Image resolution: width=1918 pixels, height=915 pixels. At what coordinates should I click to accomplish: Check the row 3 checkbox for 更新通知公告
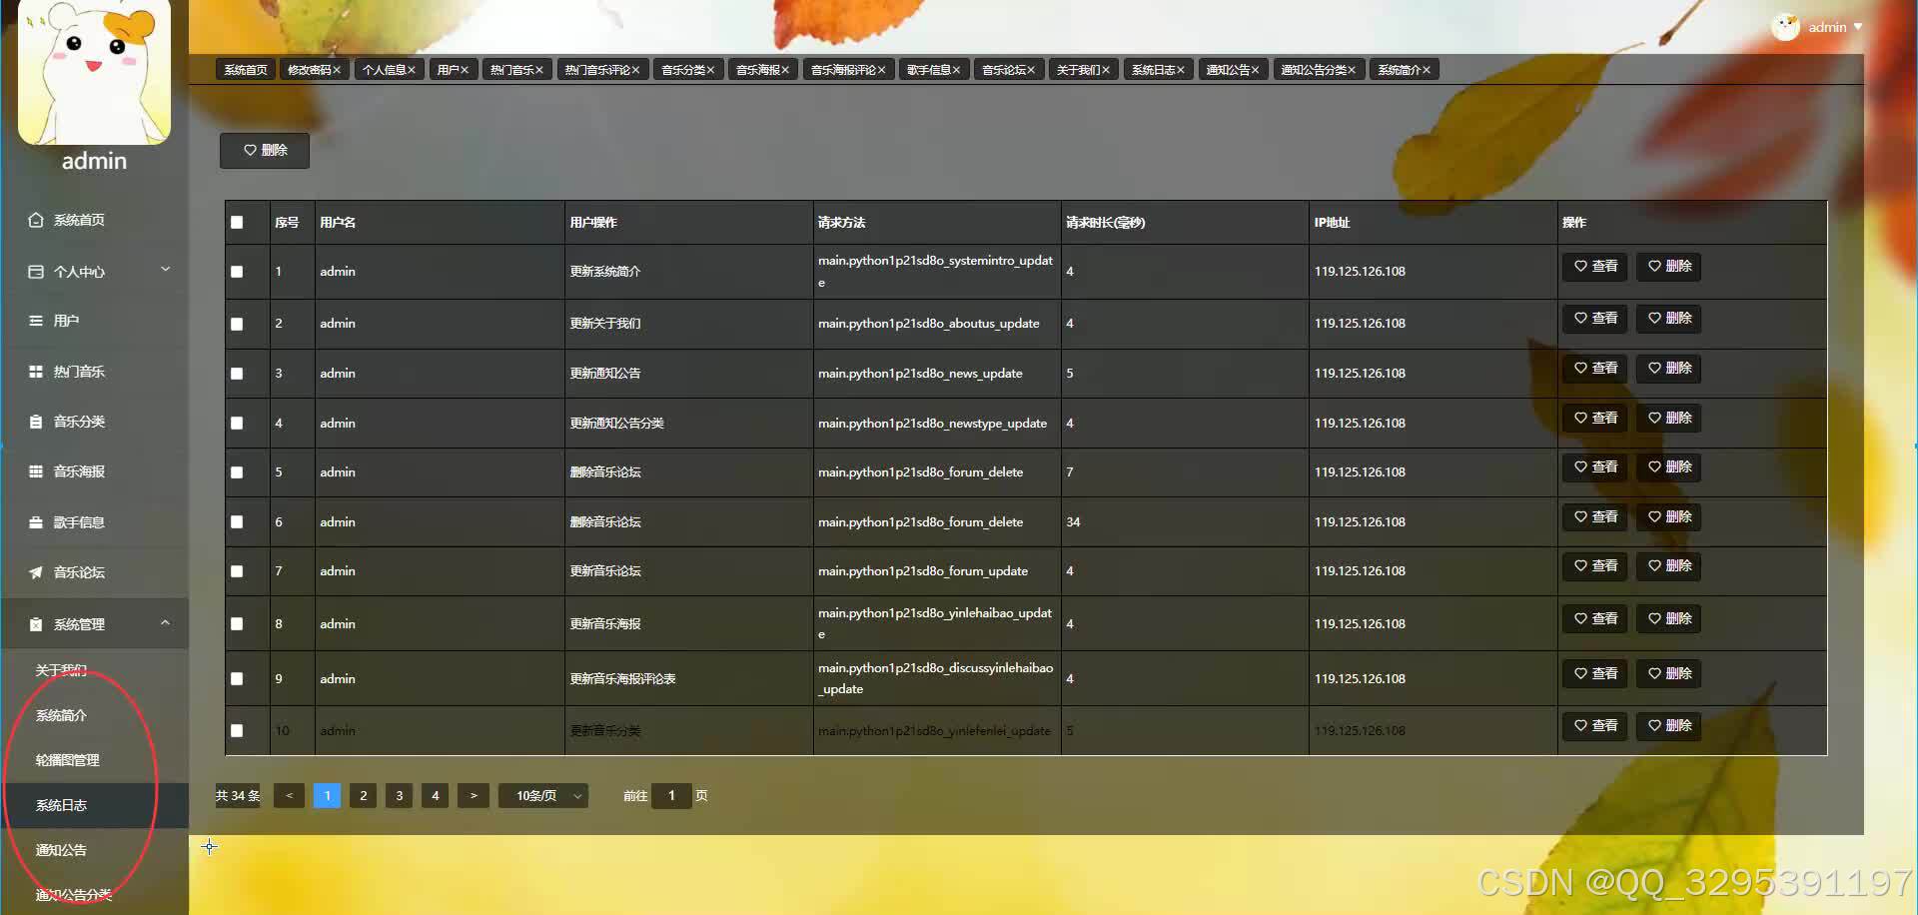[237, 374]
